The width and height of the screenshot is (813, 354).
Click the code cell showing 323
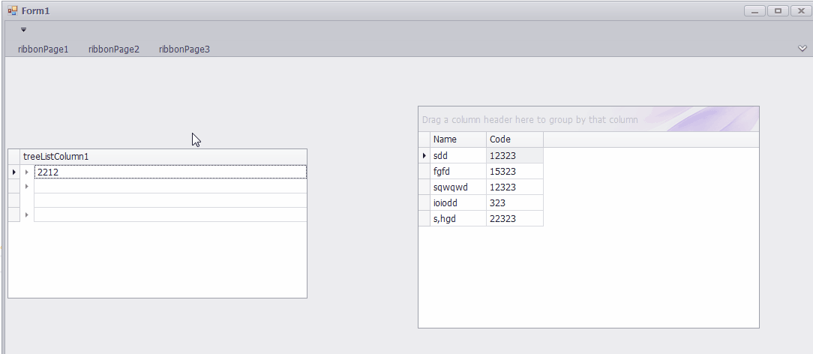[514, 202]
